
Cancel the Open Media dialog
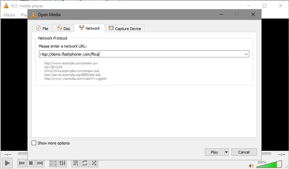point(244,152)
